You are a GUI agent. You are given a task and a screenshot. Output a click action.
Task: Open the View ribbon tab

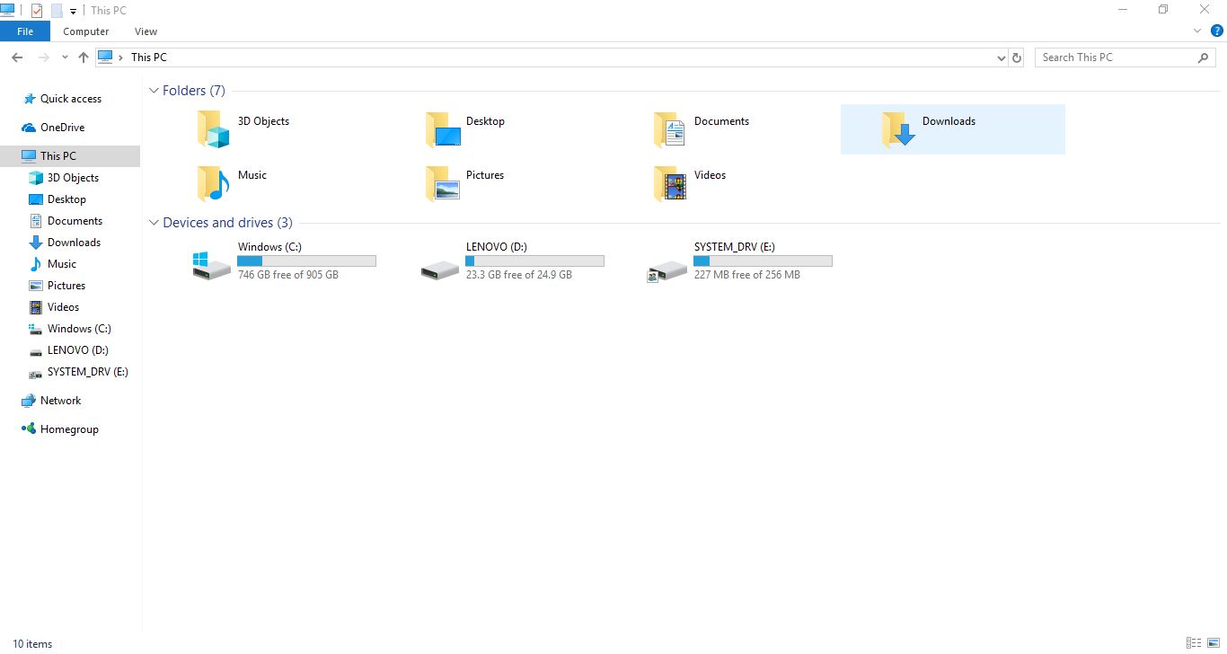coord(146,31)
